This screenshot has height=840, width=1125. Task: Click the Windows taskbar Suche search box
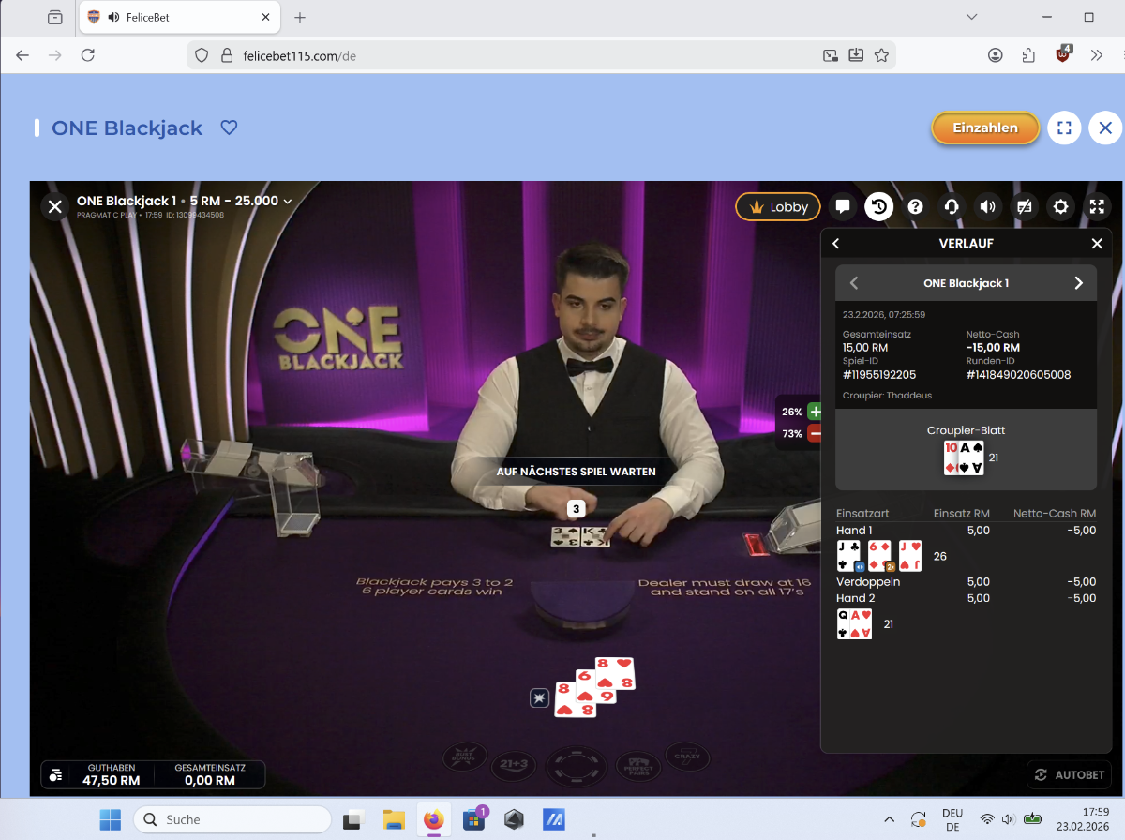coord(232,819)
